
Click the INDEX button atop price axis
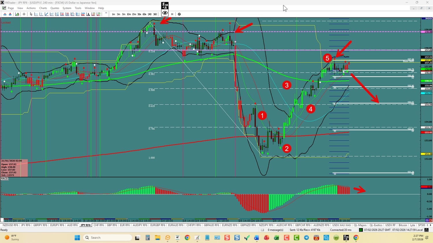427,19
